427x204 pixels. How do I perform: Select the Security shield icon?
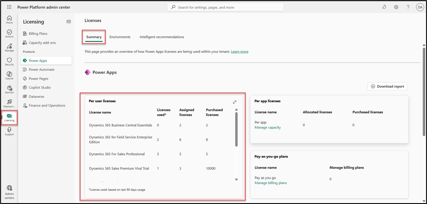(x=9, y=62)
